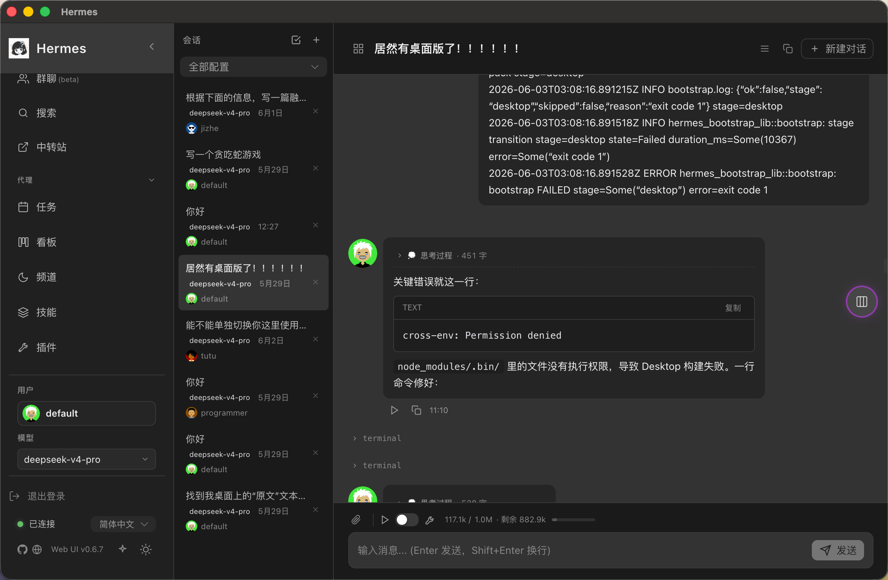Open the grid icon beside the chat title
Viewport: 888px width, 580px height.
(x=358, y=49)
